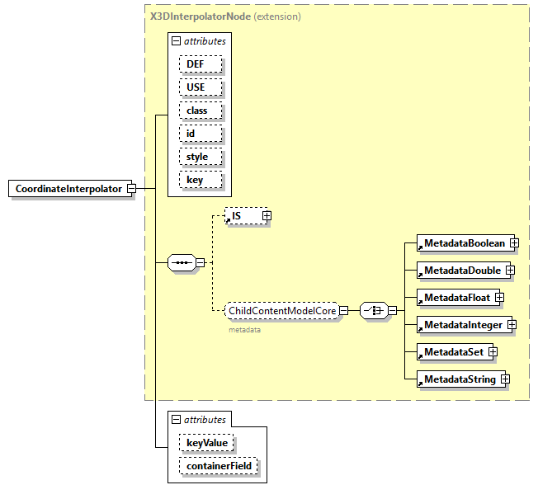Click the choice compositor icon

pyautogui.click(x=373, y=310)
